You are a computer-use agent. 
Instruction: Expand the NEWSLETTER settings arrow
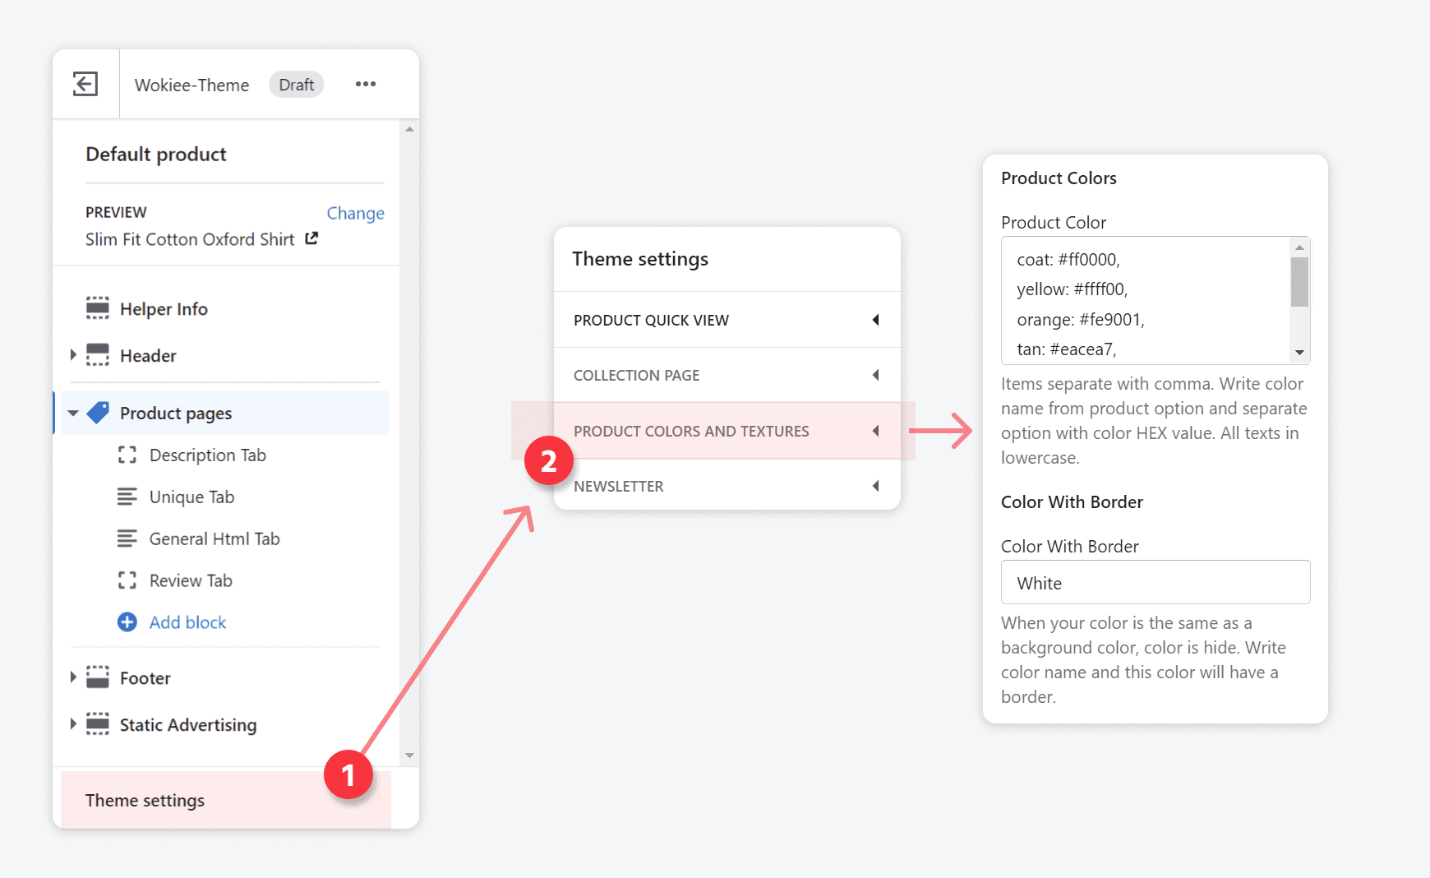coord(875,486)
